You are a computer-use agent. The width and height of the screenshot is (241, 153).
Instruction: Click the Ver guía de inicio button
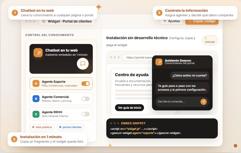129,108
